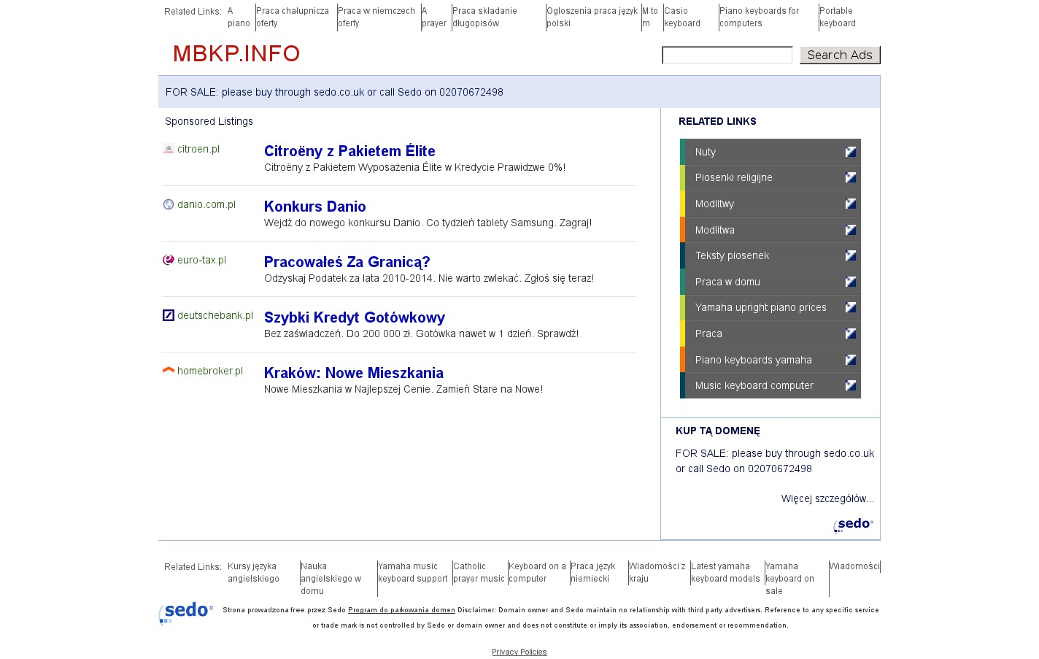Click the homebroker.pl orange icon

[169, 370]
